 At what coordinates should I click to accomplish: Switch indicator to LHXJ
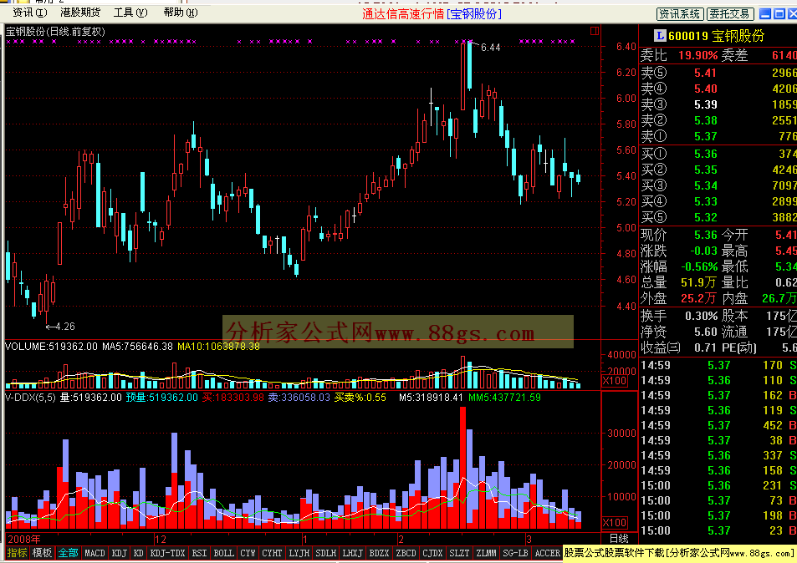click(x=352, y=553)
